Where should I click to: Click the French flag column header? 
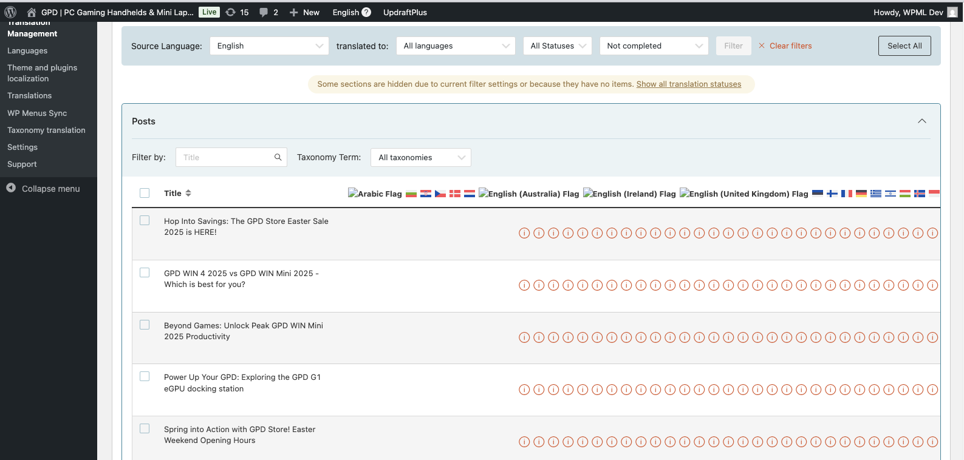pyautogui.click(x=847, y=194)
